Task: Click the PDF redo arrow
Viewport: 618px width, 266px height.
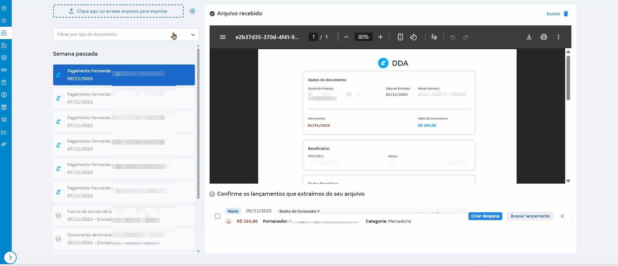Action: [x=466, y=37]
